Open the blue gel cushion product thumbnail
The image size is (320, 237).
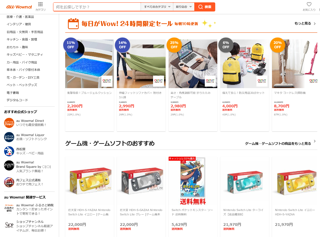[90, 63]
